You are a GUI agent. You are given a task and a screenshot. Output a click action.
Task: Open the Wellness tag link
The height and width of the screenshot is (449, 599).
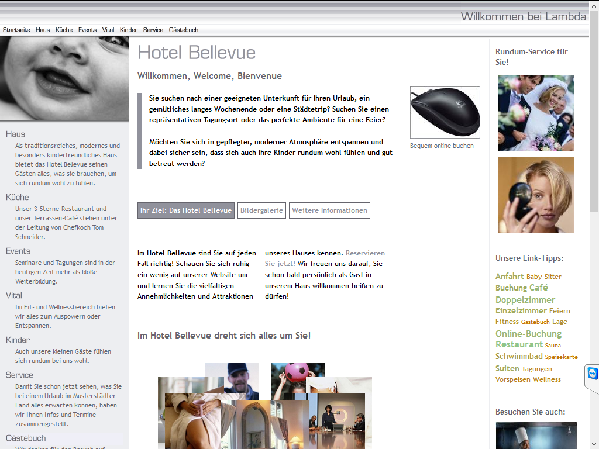click(547, 379)
